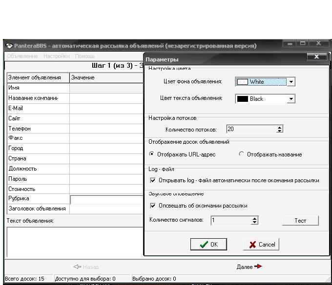
Task: Click the Тест sound button
Action: tap(300, 221)
